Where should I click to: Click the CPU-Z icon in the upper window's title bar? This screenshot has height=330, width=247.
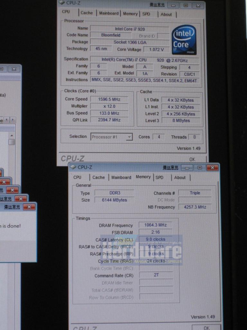(x=62, y=3)
